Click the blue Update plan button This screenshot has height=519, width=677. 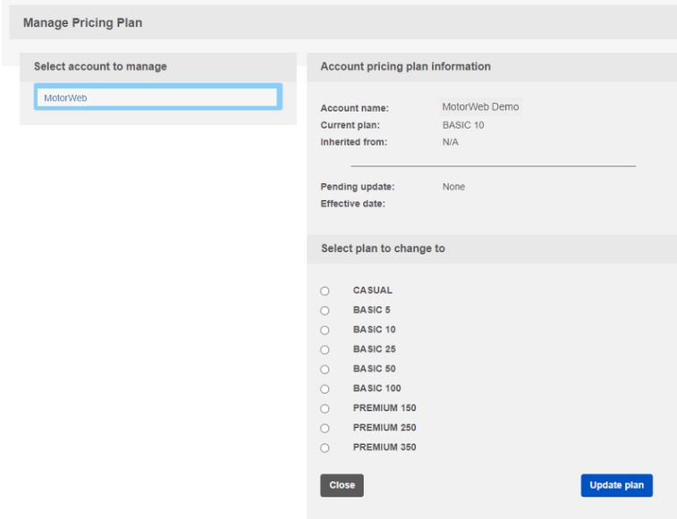click(616, 485)
